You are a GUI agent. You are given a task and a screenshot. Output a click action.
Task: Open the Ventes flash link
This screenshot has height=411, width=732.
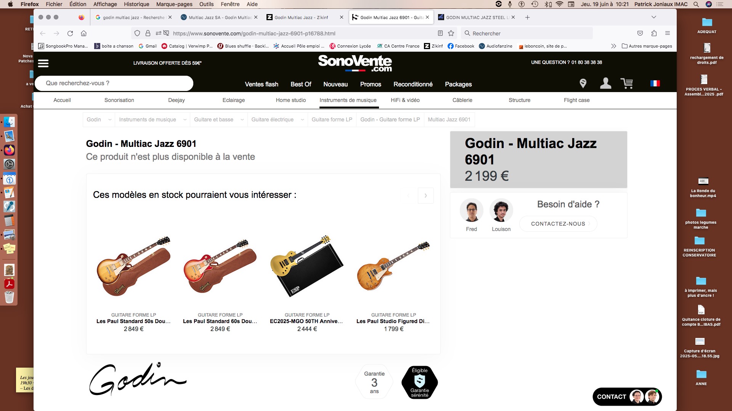[262, 84]
